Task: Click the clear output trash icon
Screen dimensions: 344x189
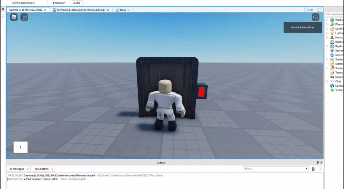Action: click(x=313, y=169)
